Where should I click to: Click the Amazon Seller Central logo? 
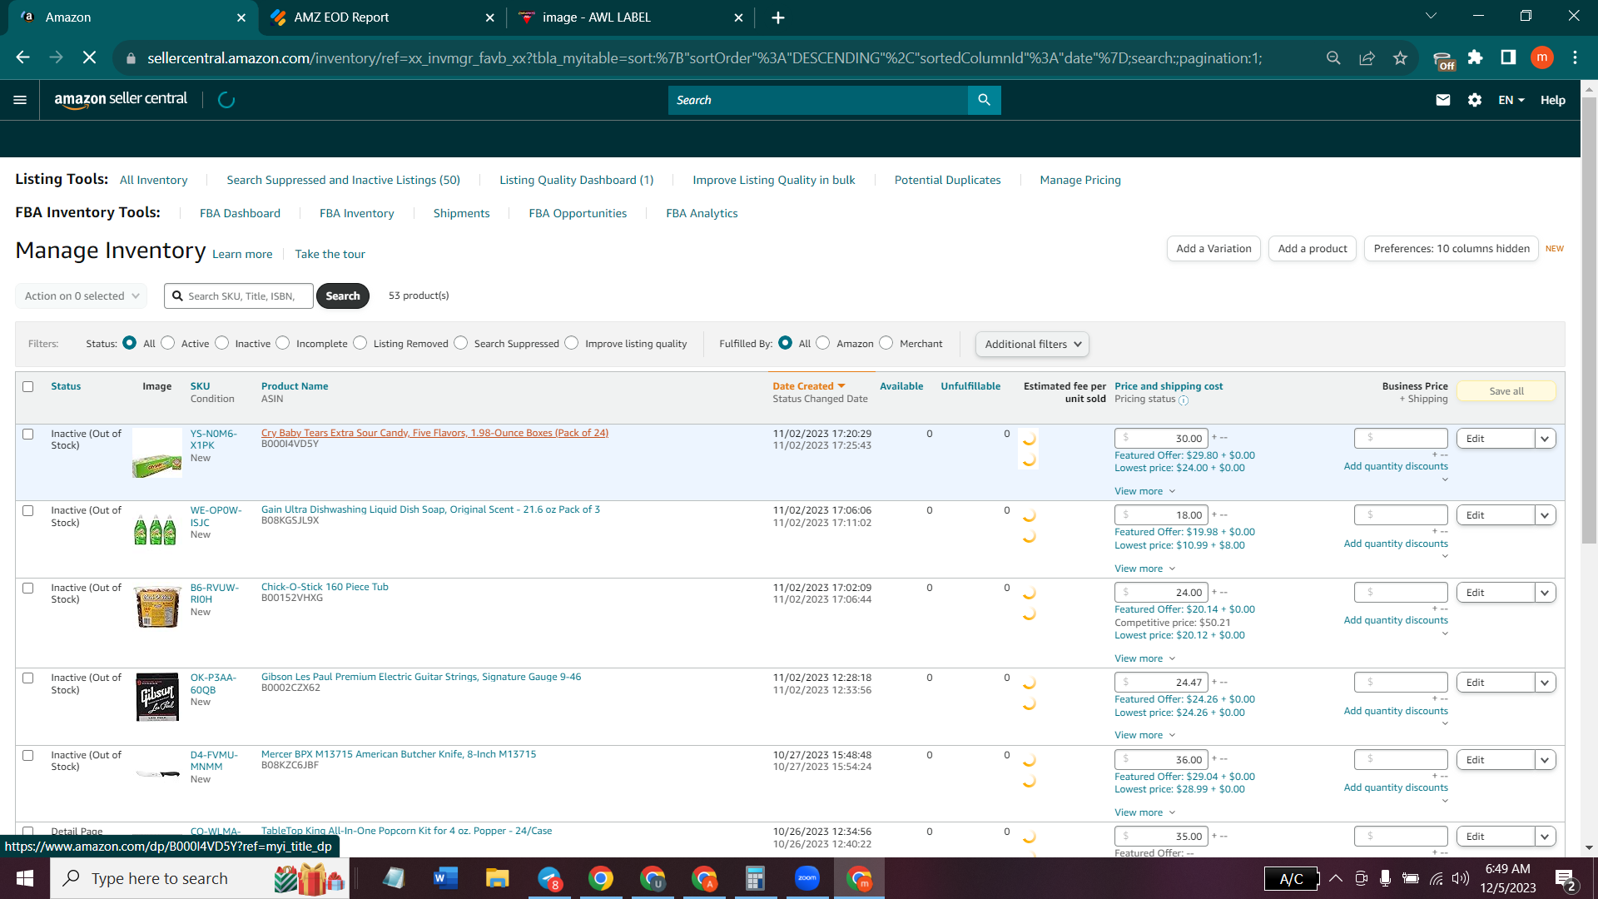[x=121, y=99]
